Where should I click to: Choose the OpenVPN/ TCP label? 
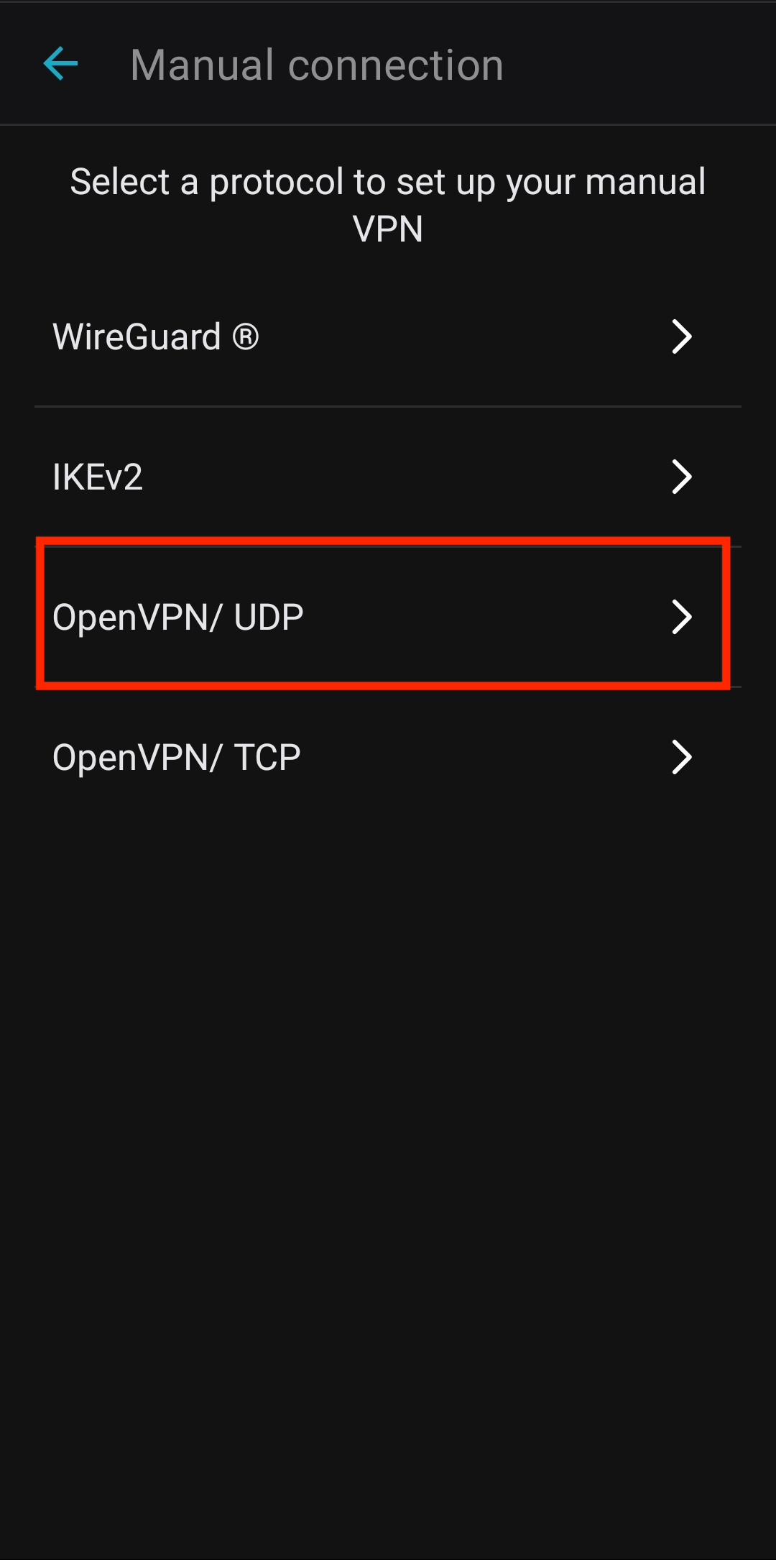click(x=177, y=758)
